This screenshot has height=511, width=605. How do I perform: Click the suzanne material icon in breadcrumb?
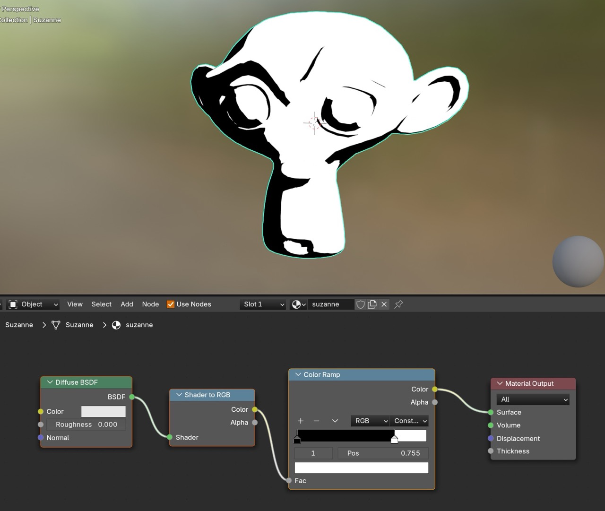click(x=116, y=325)
